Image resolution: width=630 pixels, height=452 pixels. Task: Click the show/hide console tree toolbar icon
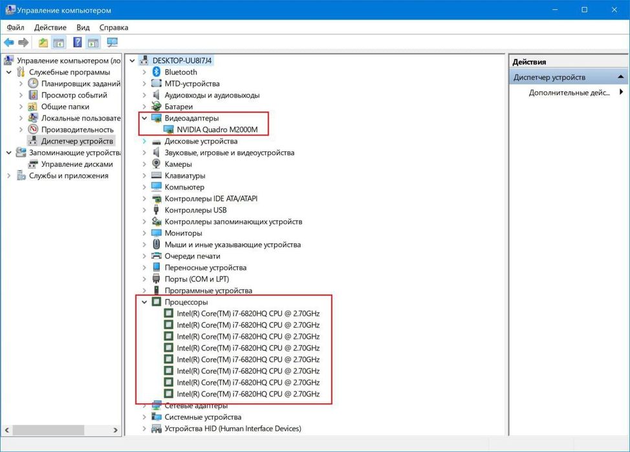(x=59, y=42)
